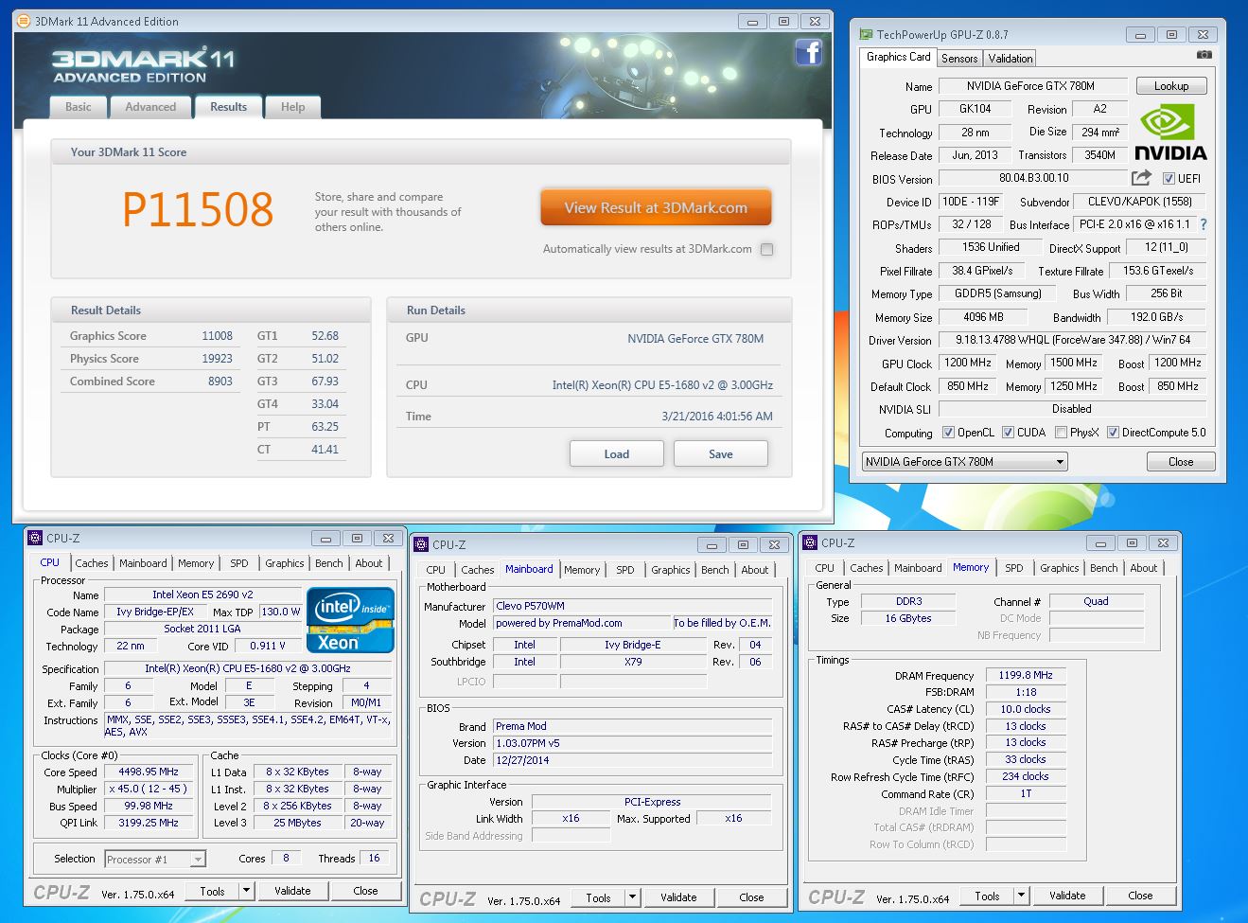Open Graphics tab in CPU-Z Memory window
The image size is (1248, 923).
point(1059,568)
